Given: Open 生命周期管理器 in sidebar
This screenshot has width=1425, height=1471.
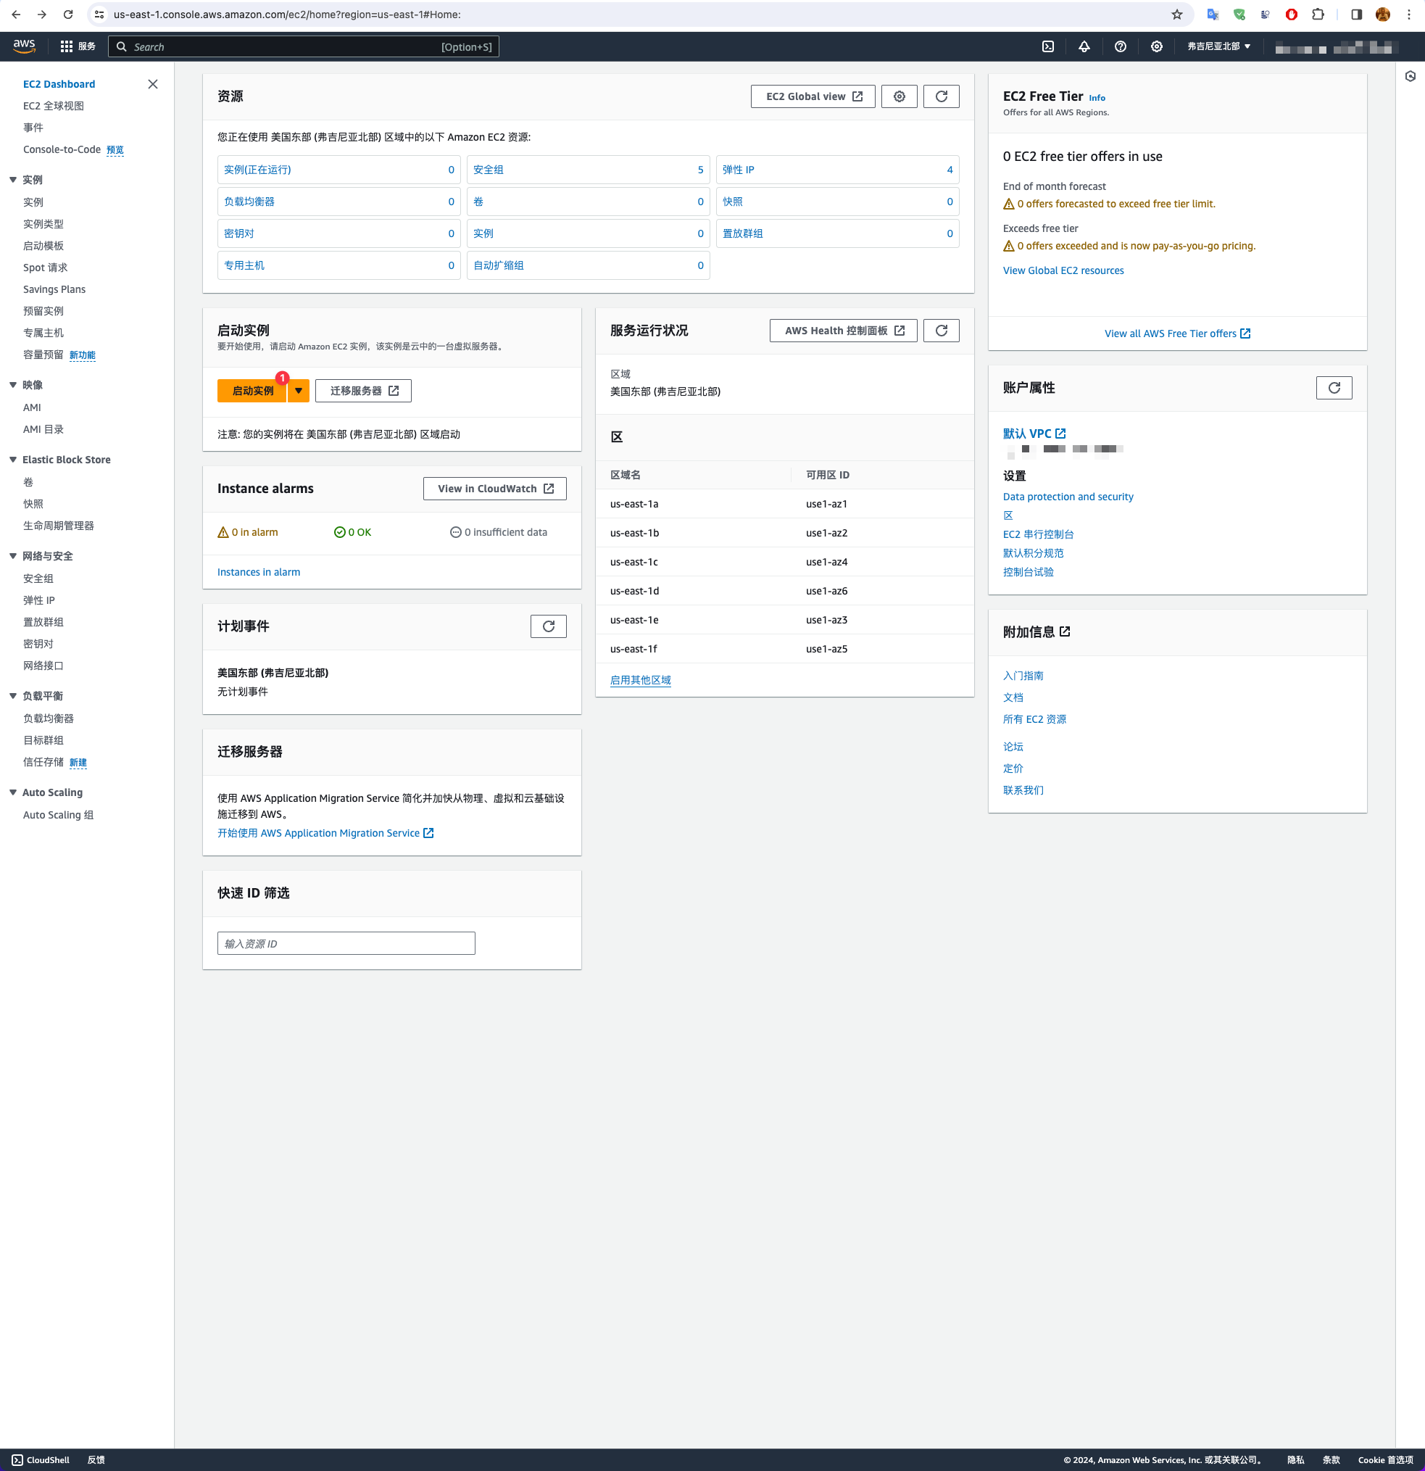Looking at the screenshot, I should (59, 526).
